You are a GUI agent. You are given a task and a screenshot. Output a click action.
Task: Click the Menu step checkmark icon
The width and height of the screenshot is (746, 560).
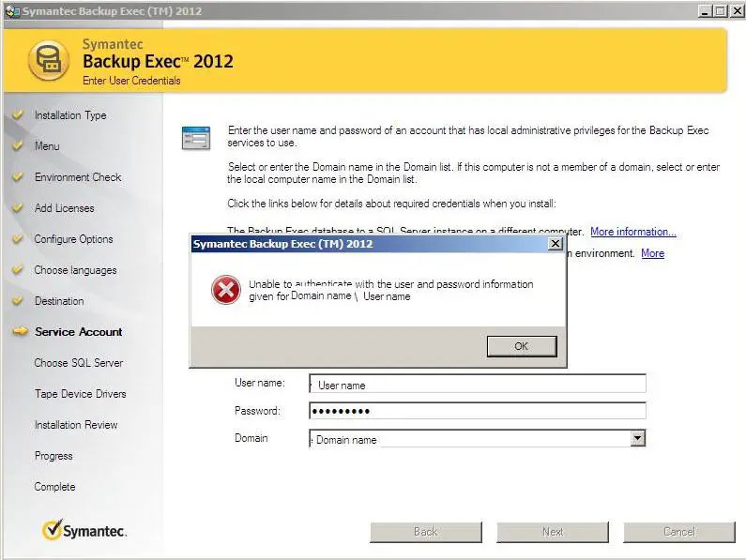click(18, 145)
